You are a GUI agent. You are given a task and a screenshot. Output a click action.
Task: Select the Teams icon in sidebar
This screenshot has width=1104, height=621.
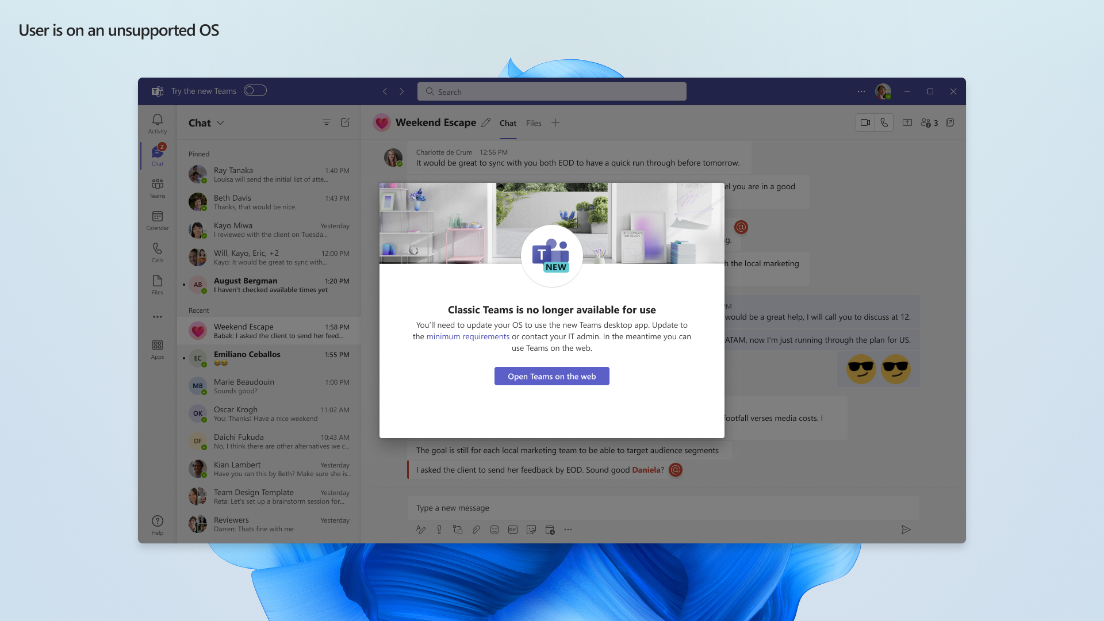157,188
